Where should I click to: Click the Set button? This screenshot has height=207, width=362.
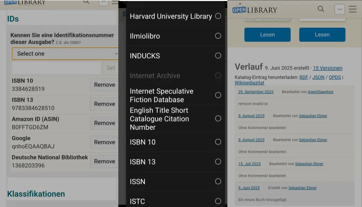pos(111,68)
